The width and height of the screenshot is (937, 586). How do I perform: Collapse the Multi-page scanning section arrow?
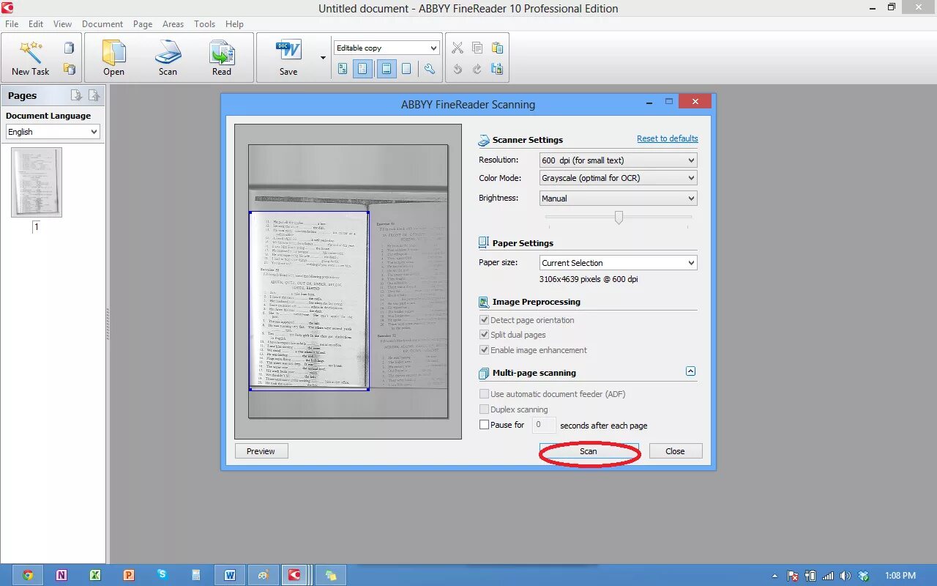(x=690, y=372)
